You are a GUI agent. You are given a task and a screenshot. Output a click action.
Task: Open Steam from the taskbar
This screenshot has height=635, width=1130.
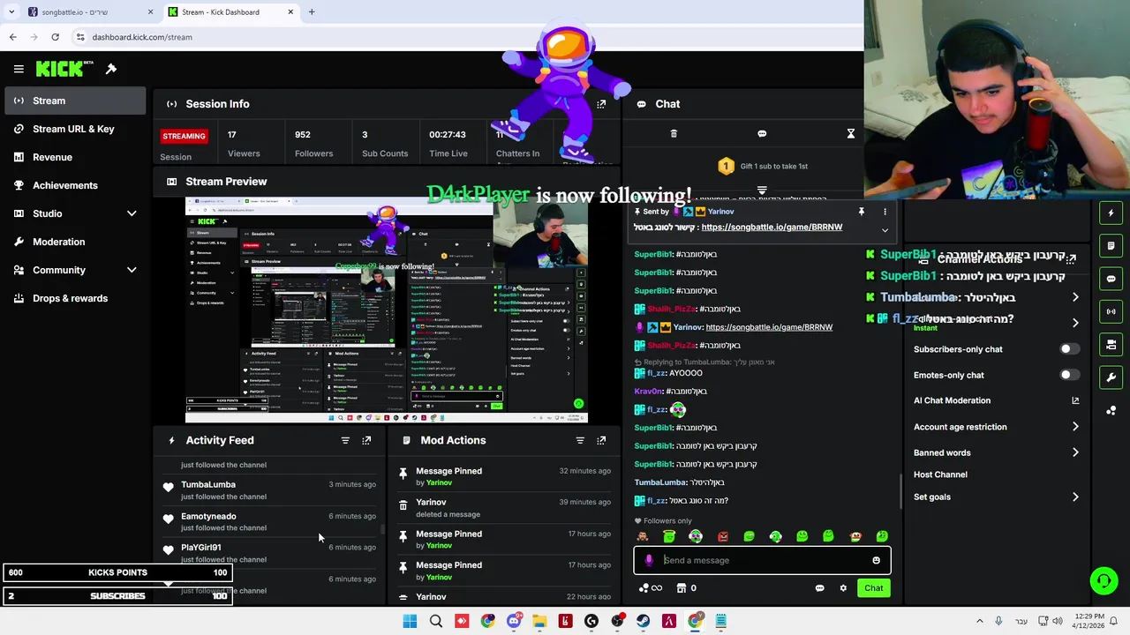(643, 621)
